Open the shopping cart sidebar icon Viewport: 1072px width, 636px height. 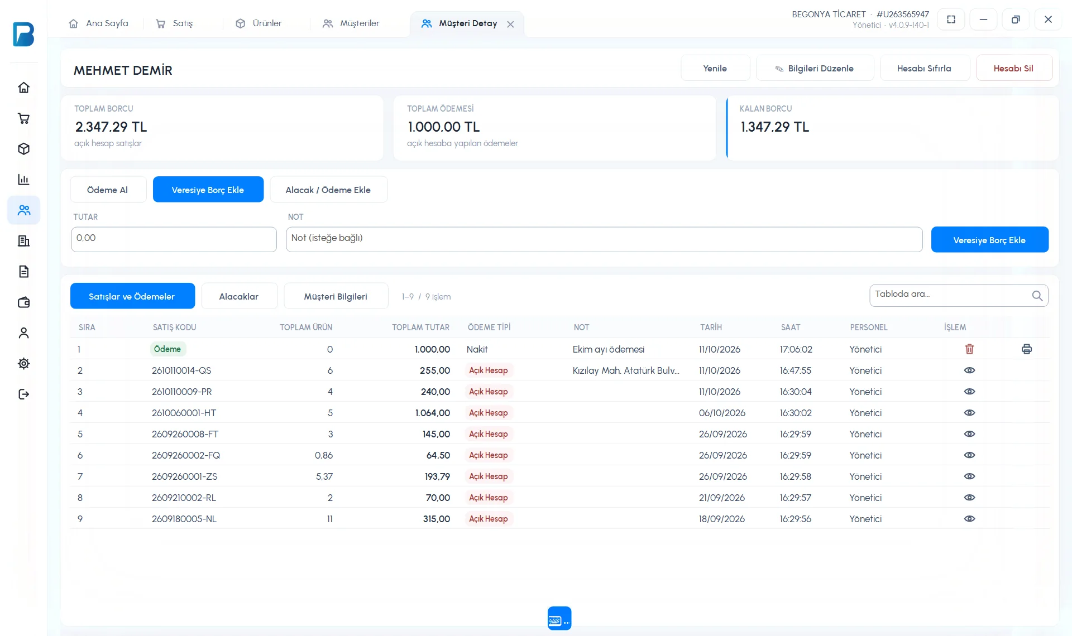pos(23,118)
